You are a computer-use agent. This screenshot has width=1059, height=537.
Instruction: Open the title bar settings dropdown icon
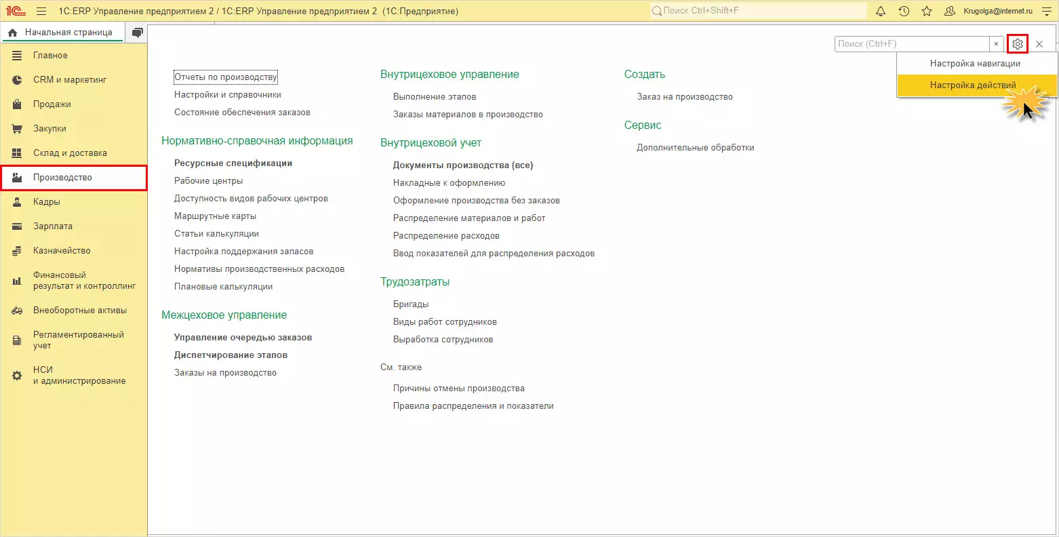click(1046, 12)
